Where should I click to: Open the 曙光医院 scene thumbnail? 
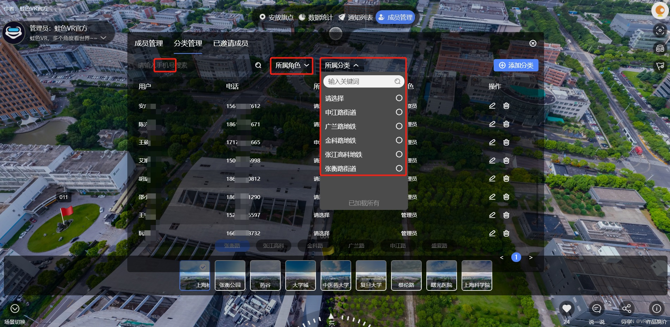[441, 275]
